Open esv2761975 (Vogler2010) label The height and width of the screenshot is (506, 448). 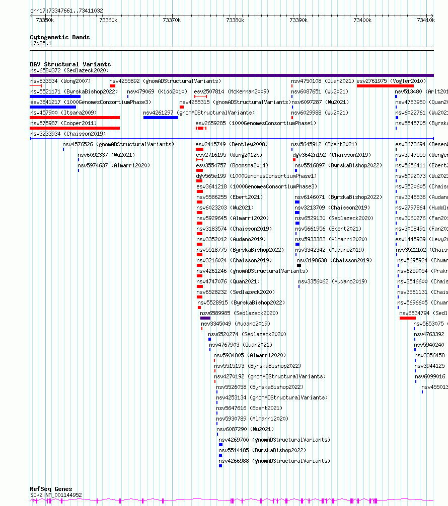coord(391,81)
